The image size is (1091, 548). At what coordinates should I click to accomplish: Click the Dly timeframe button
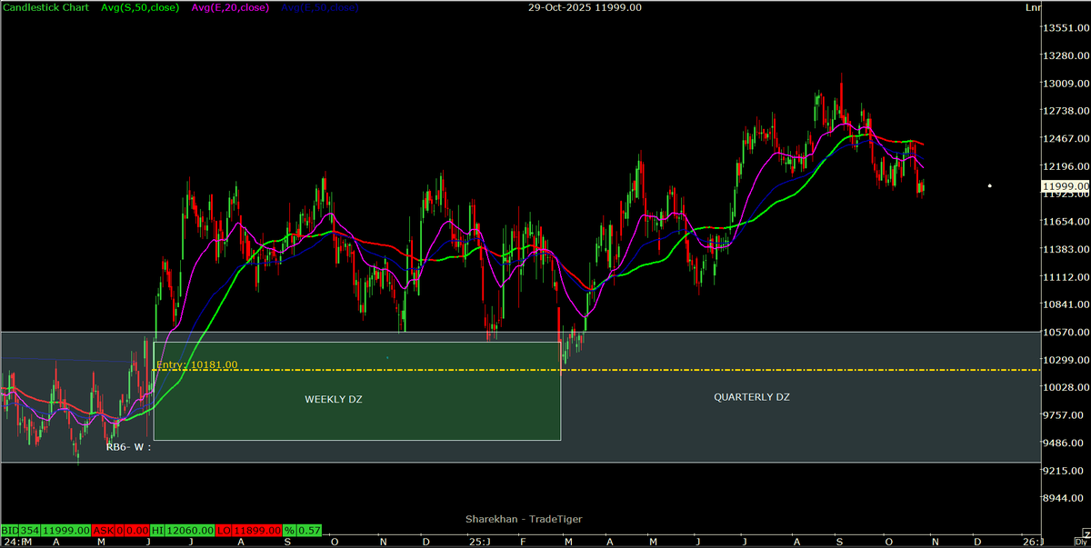pyautogui.click(x=1081, y=542)
